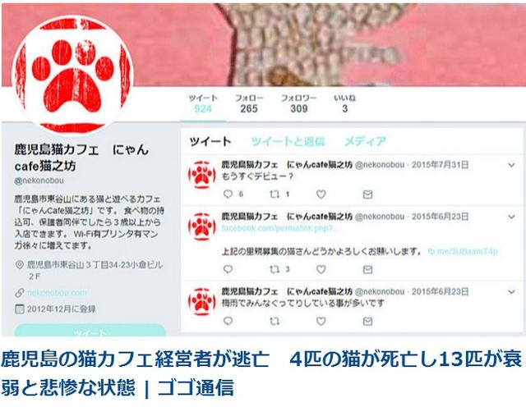Retweet the 梅雨でみんなぐったり tweet
Screen dimensions: 526x407
point(275,321)
